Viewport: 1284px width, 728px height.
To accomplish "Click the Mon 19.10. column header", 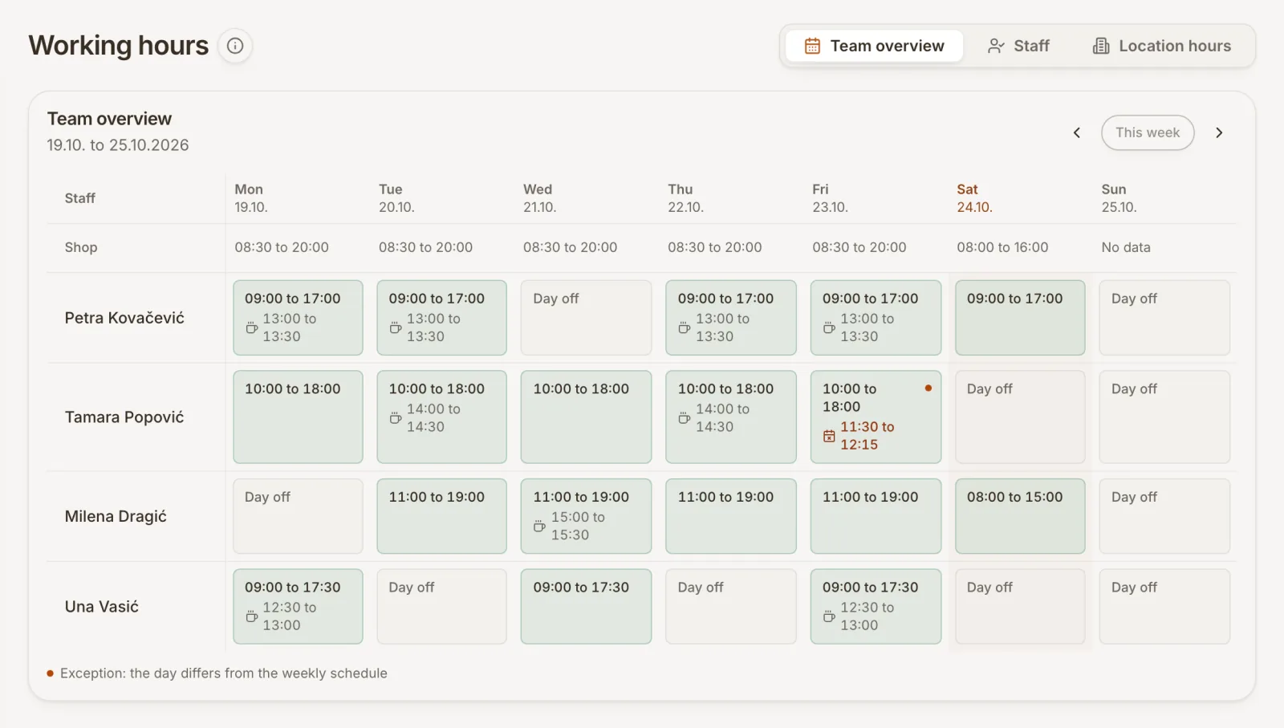I will 251,198.
